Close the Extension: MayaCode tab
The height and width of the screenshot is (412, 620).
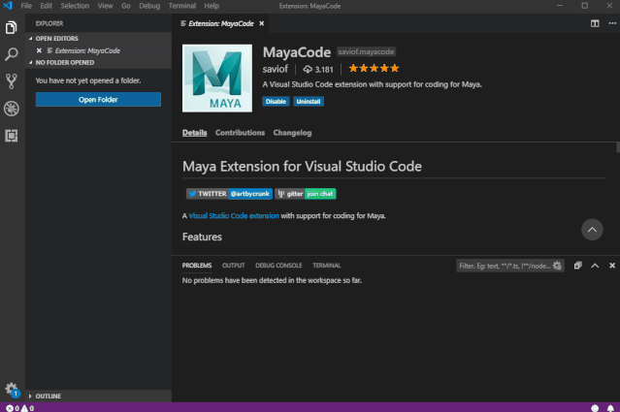pyautogui.click(x=261, y=23)
